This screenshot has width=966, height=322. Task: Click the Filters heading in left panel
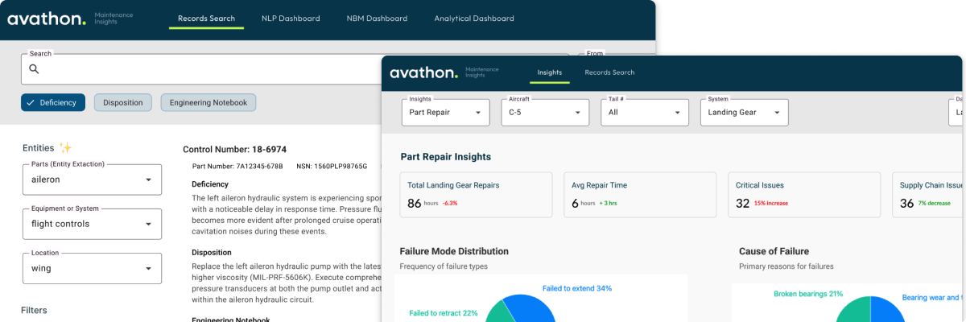(x=34, y=310)
